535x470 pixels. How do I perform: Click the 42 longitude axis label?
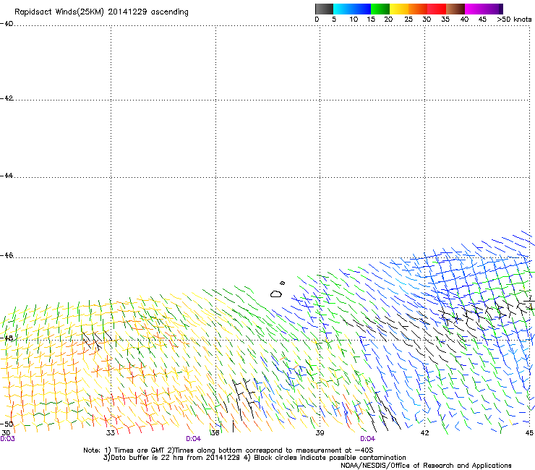[424, 433]
